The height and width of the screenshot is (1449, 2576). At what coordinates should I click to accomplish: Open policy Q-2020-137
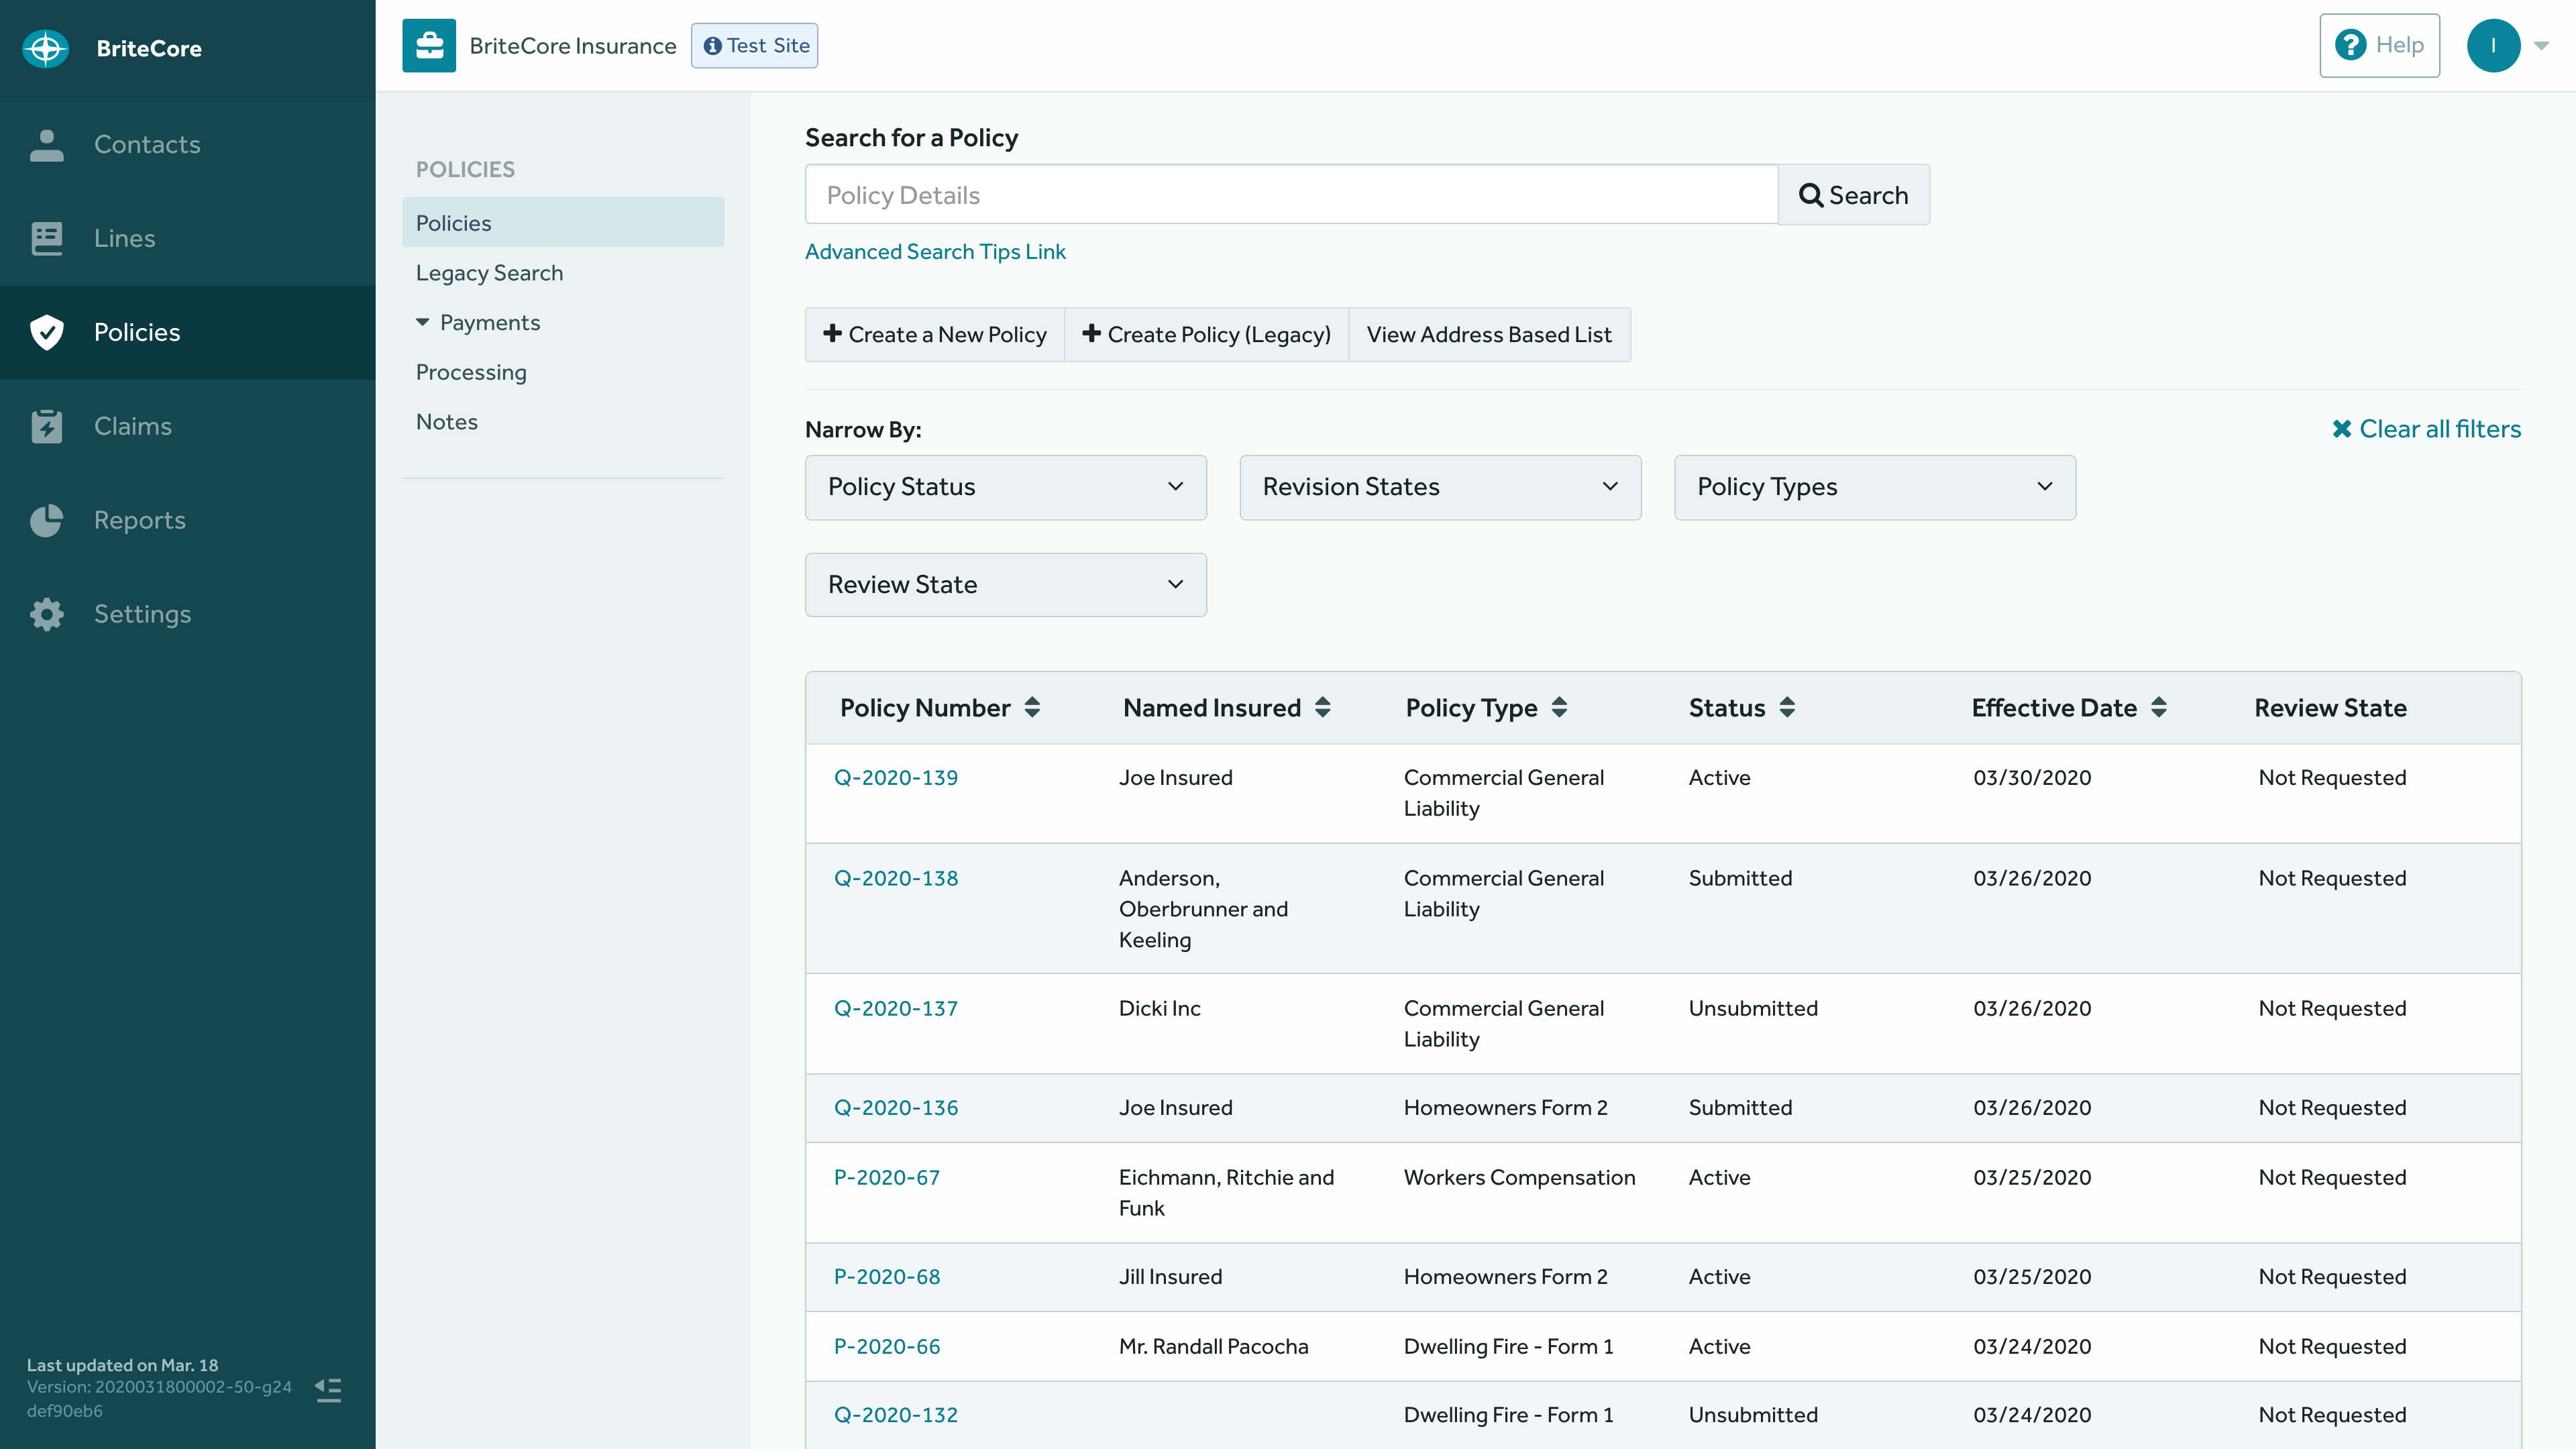point(895,1008)
